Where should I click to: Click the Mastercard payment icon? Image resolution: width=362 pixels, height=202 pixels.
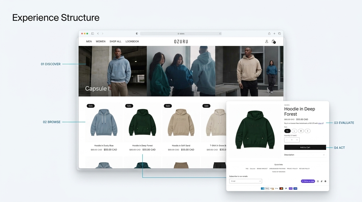click(281, 189)
